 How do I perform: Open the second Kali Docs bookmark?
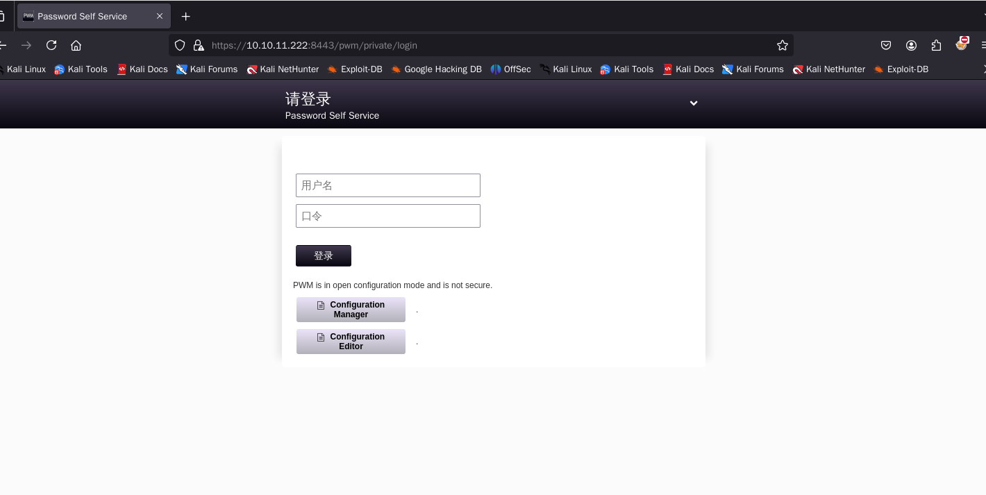[x=688, y=69]
